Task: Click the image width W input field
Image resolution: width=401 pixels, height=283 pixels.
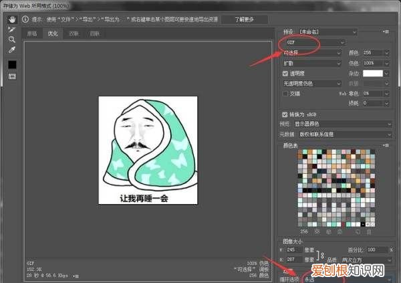Action: tap(294, 250)
